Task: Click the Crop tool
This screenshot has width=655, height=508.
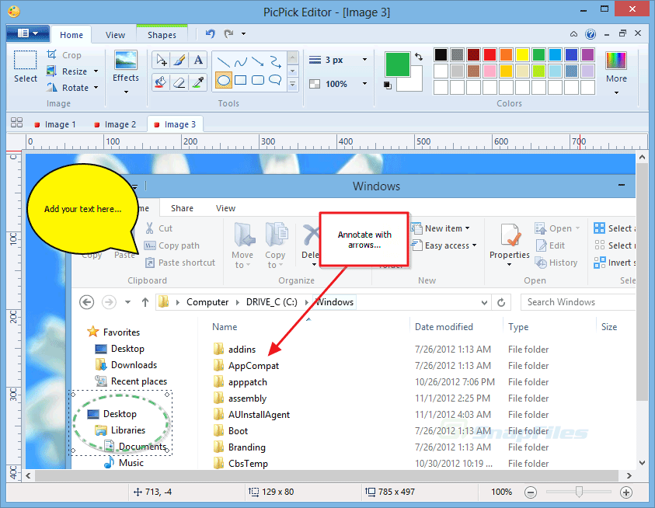Action: point(64,54)
